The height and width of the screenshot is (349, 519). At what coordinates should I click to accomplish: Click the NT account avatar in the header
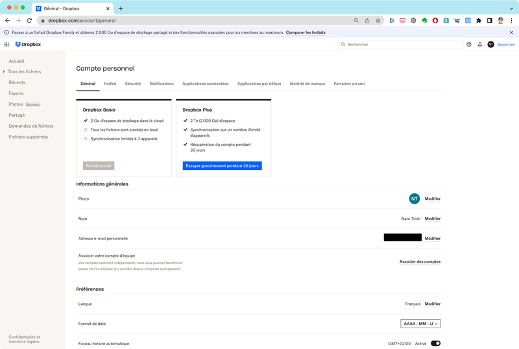490,45
